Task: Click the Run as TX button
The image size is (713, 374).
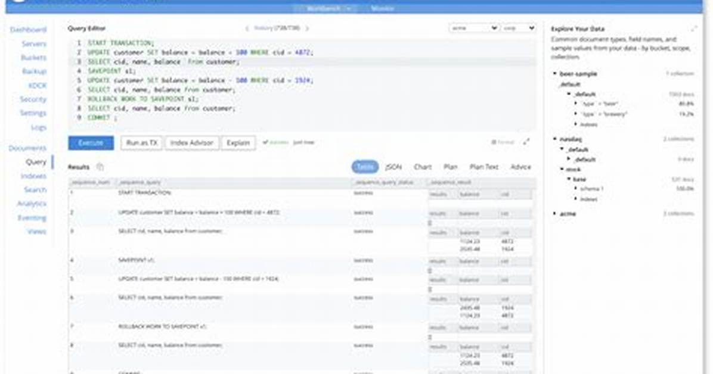Action: point(141,143)
